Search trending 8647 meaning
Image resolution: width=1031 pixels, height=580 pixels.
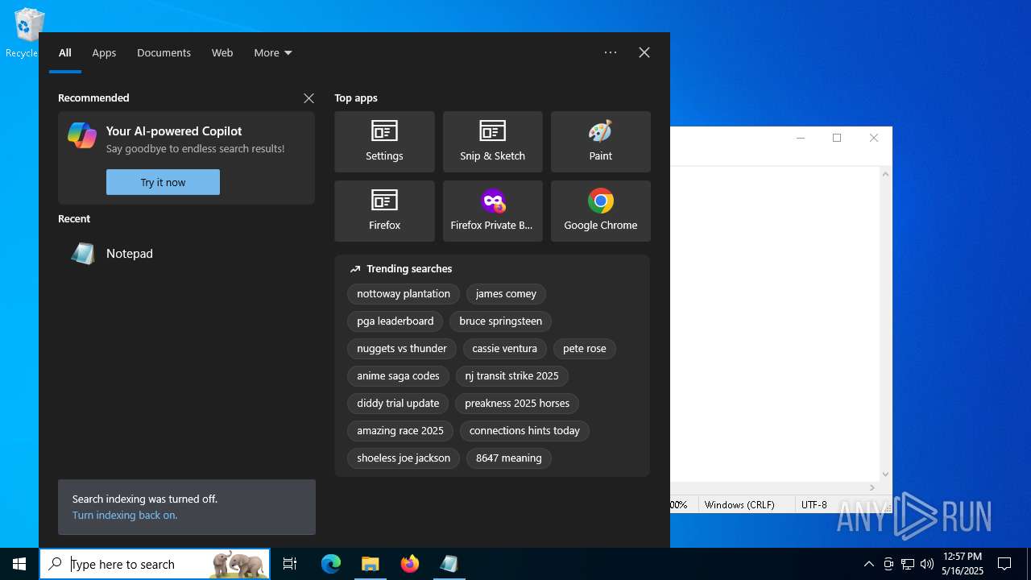pos(509,458)
